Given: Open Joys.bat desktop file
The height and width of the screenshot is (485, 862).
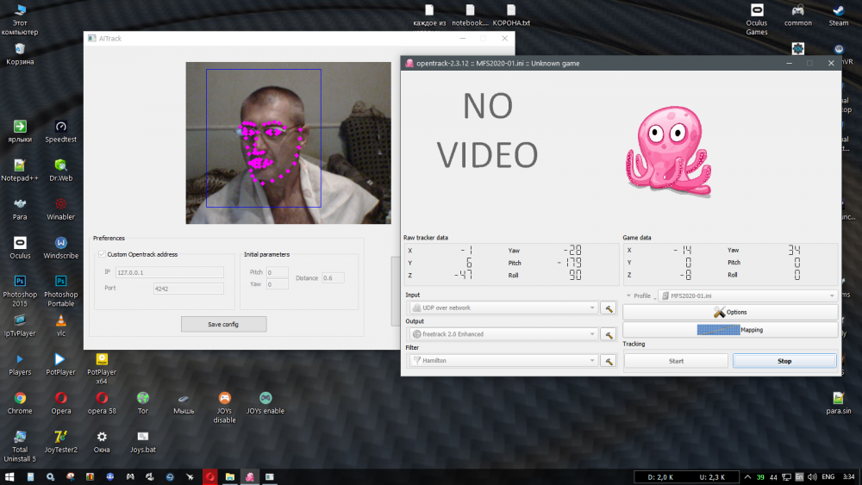Looking at the screenshot, I should 143,442.
